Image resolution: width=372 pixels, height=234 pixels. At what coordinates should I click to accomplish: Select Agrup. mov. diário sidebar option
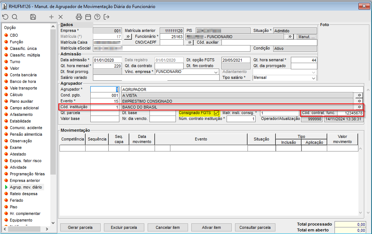(x=26, y=187)
